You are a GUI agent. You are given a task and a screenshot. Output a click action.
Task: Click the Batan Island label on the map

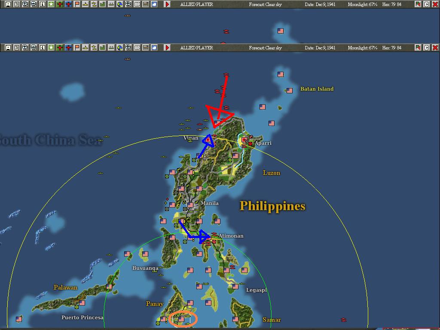[317, 89]
